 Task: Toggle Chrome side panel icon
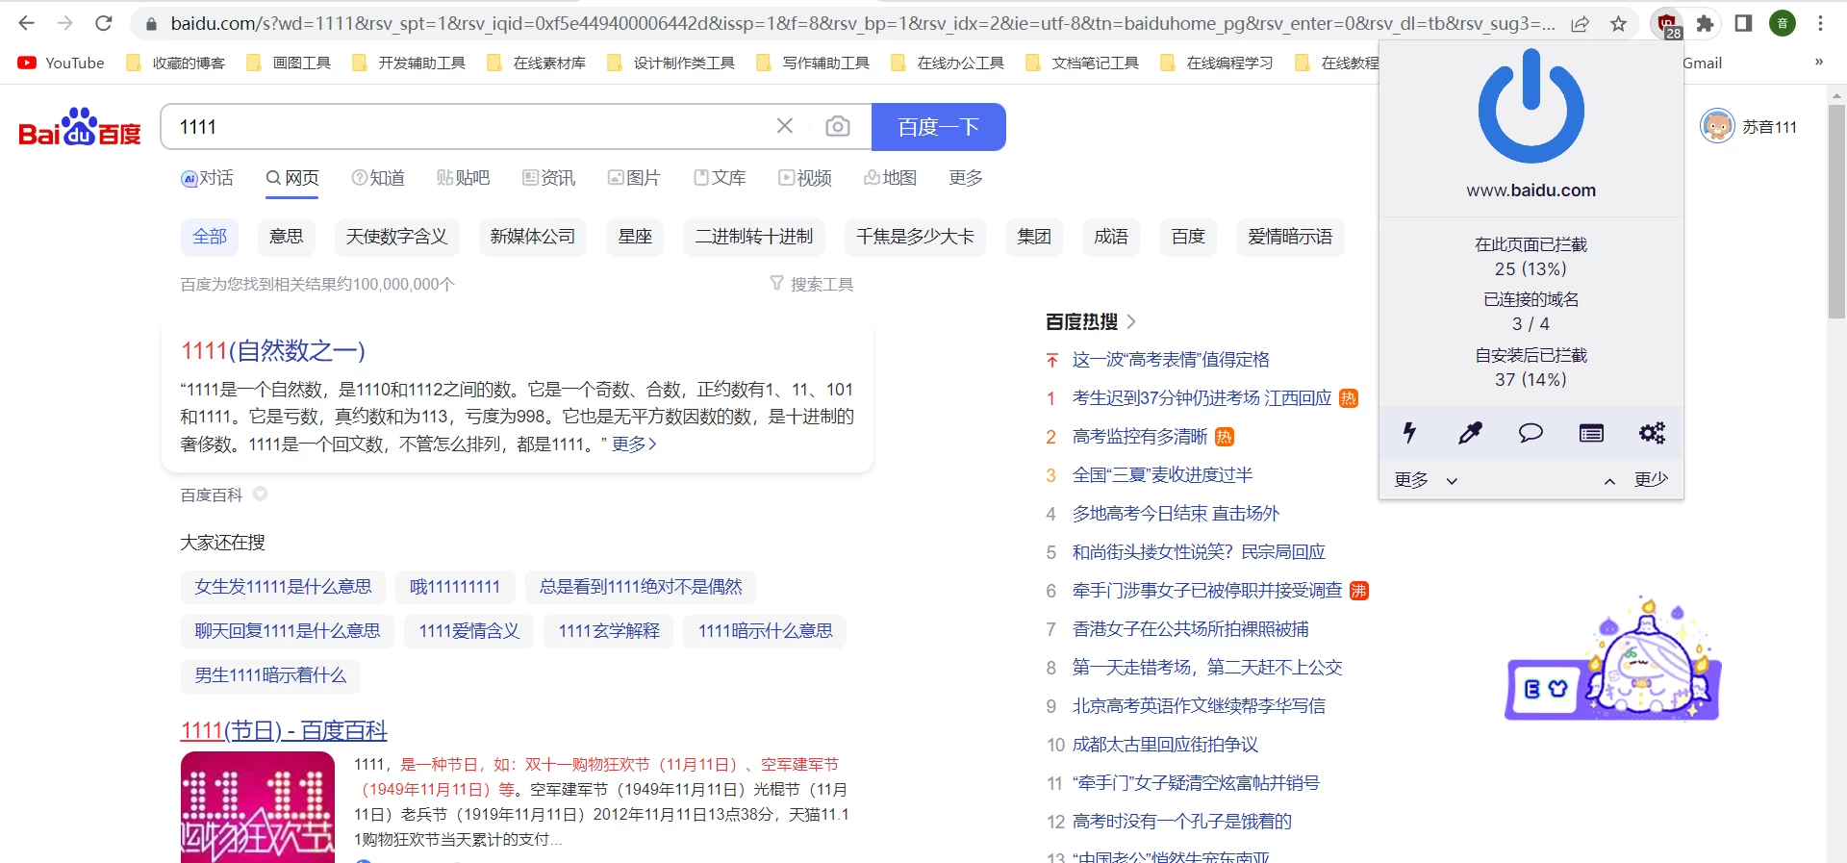click(1743, 23)
